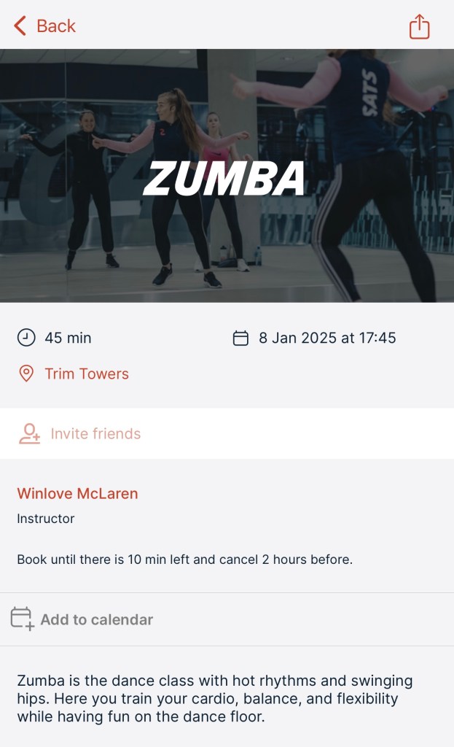Tap the clock duration icon
This screenshot has width=454, height=747.
[x=26, y=338]
